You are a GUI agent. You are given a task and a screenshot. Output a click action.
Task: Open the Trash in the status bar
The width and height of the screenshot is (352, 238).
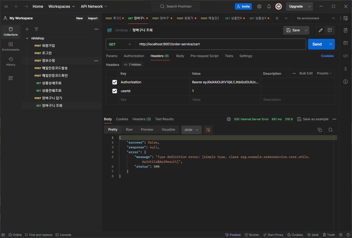pos(329,235)
